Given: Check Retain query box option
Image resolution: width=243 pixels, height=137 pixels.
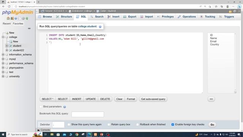Looking at the screenshot, I should coord(109,124).
